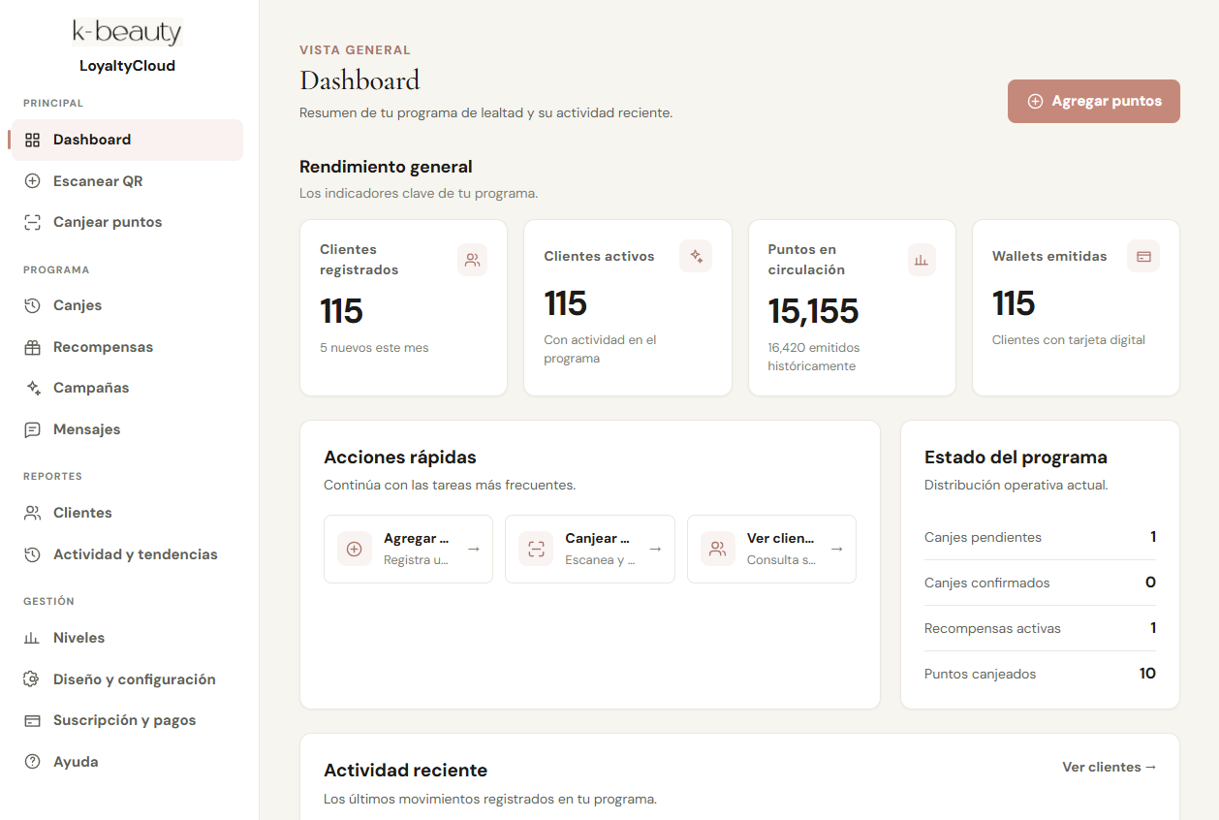The height and width of the screenshot is (820, 1219).
Task: Click the Puntos canjeados row
Action: click(x=1040, y=674)
